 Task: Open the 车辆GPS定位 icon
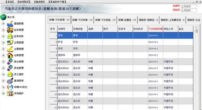coord(10,87)
